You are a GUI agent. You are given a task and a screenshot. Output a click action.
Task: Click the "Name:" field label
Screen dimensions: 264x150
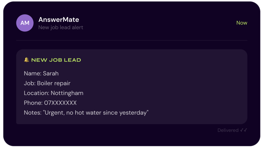[32, 73]
